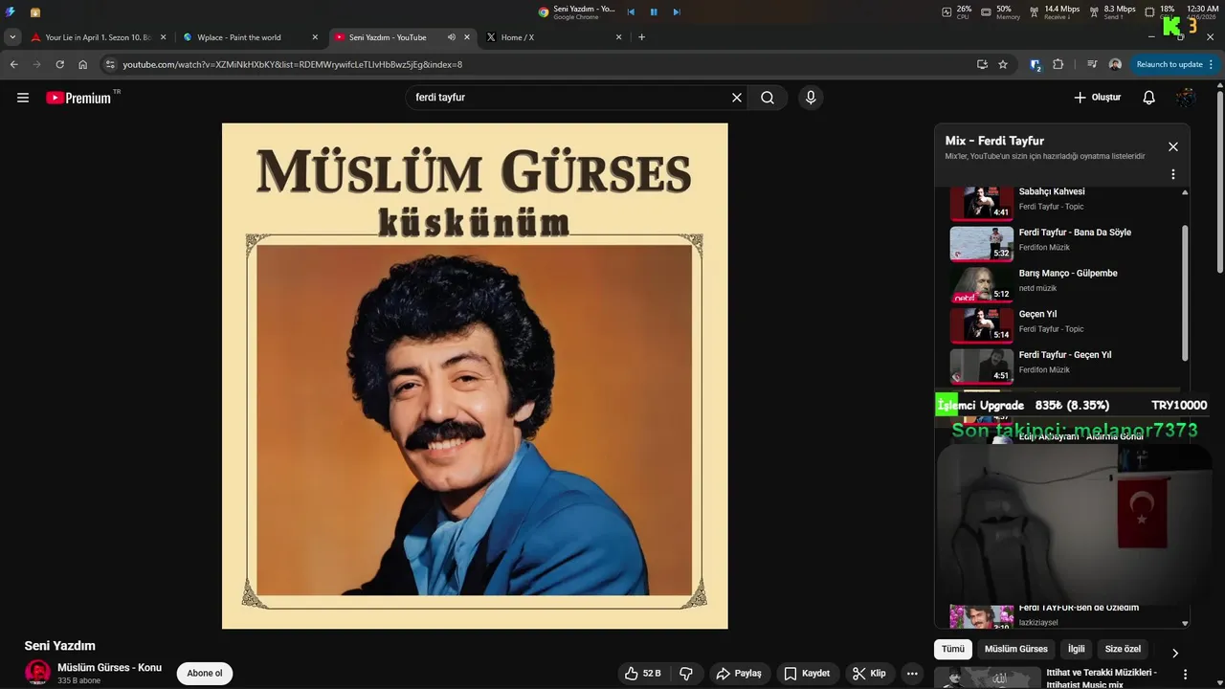The image size is (1225, 689).
Task: Show more filter chips arrow
Action: tap(1175, 653)
